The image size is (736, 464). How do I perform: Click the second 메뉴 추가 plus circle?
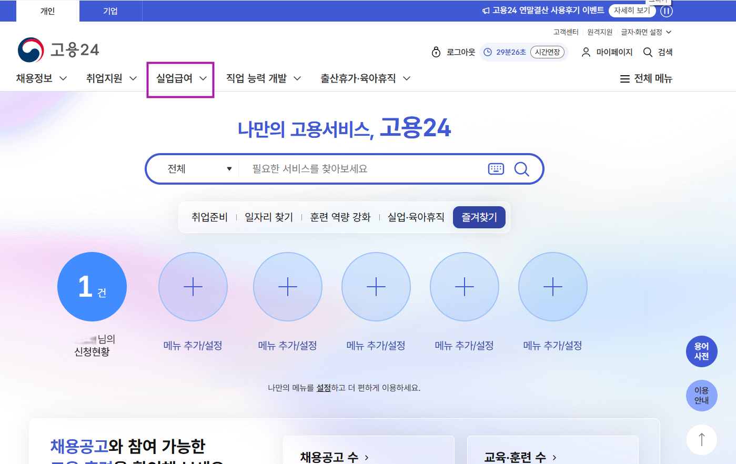(288, 287)
